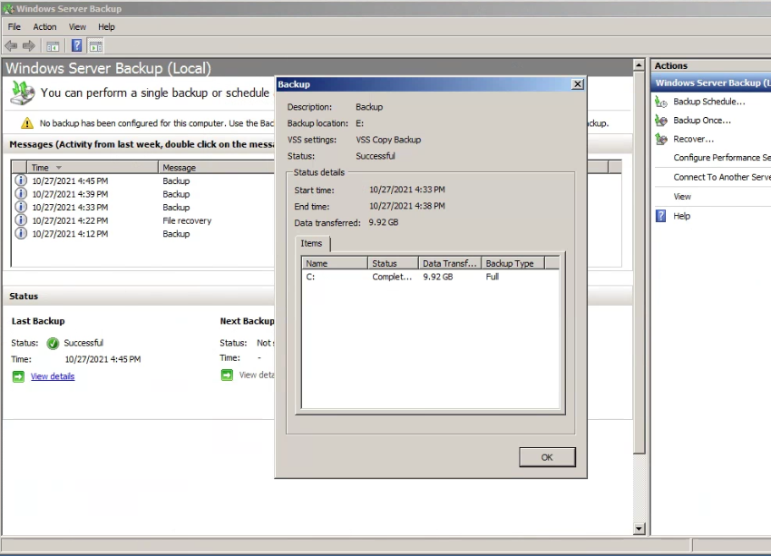The width and height of the screenshot is (771, 556).
Task: Click info icon of 4:39 PM message
Action: click(x=21, y=194)
